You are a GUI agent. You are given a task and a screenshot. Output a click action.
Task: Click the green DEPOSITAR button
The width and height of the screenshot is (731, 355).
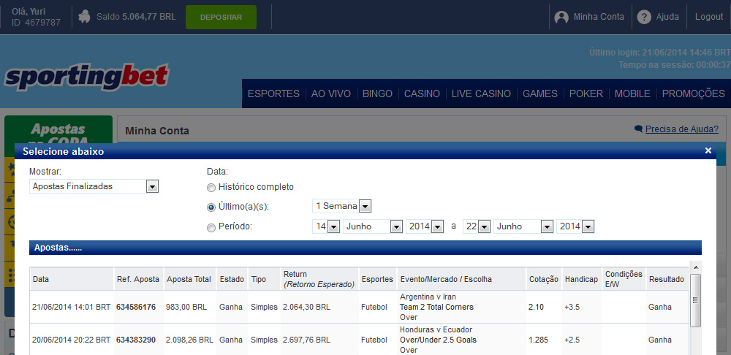221,18
